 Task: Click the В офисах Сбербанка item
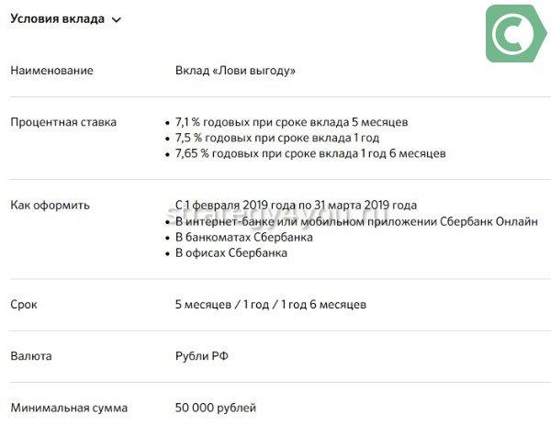click(231, 252)
